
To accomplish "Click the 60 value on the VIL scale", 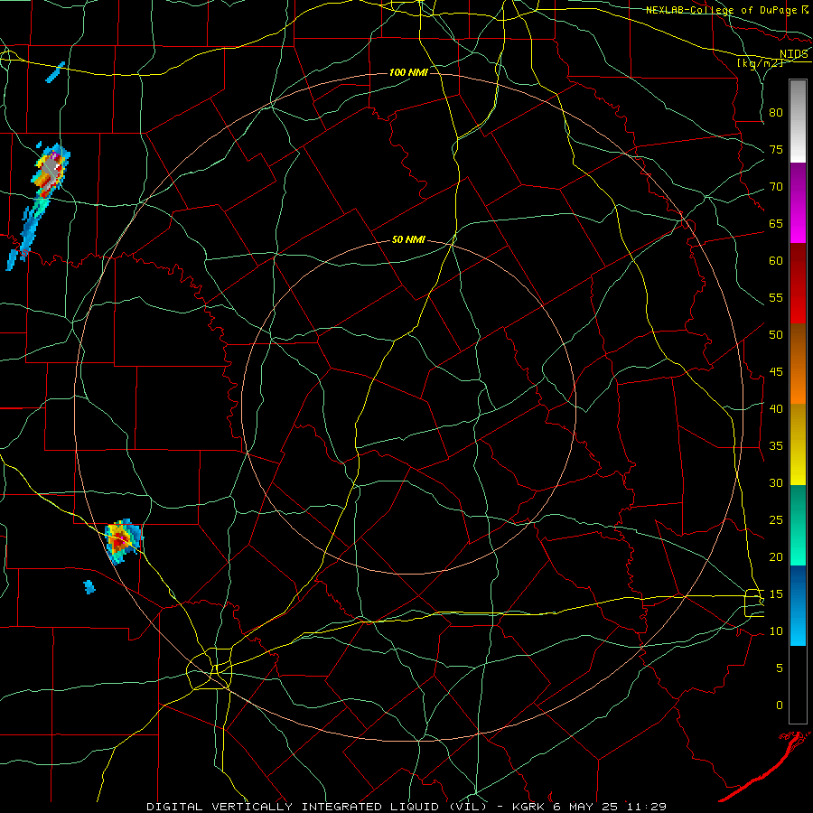I will click(x=776, y=261).
